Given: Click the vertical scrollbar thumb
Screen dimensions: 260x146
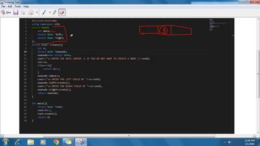Looking at the screenshot, I should click(258, 74).
